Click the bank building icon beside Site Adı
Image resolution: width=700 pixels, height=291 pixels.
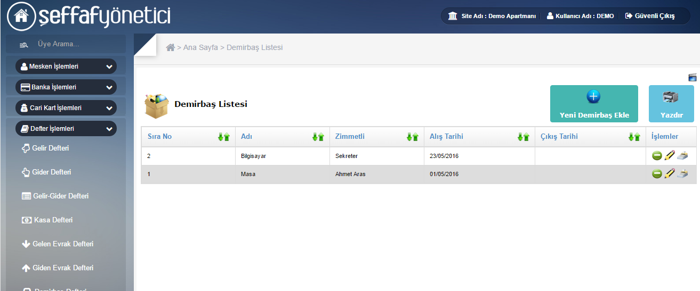(x=453, y=16)
